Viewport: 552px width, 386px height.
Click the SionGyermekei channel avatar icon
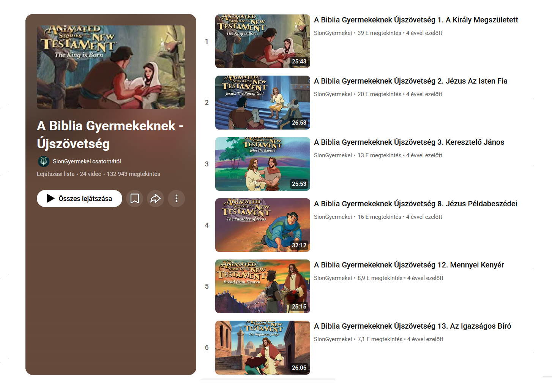pos(44,161)
